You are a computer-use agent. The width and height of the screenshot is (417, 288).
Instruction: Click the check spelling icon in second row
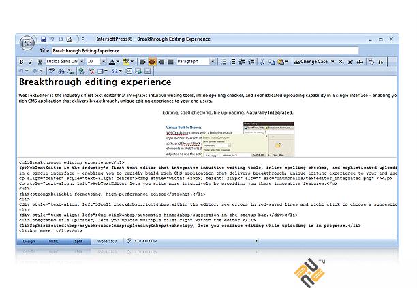[52, 71]
